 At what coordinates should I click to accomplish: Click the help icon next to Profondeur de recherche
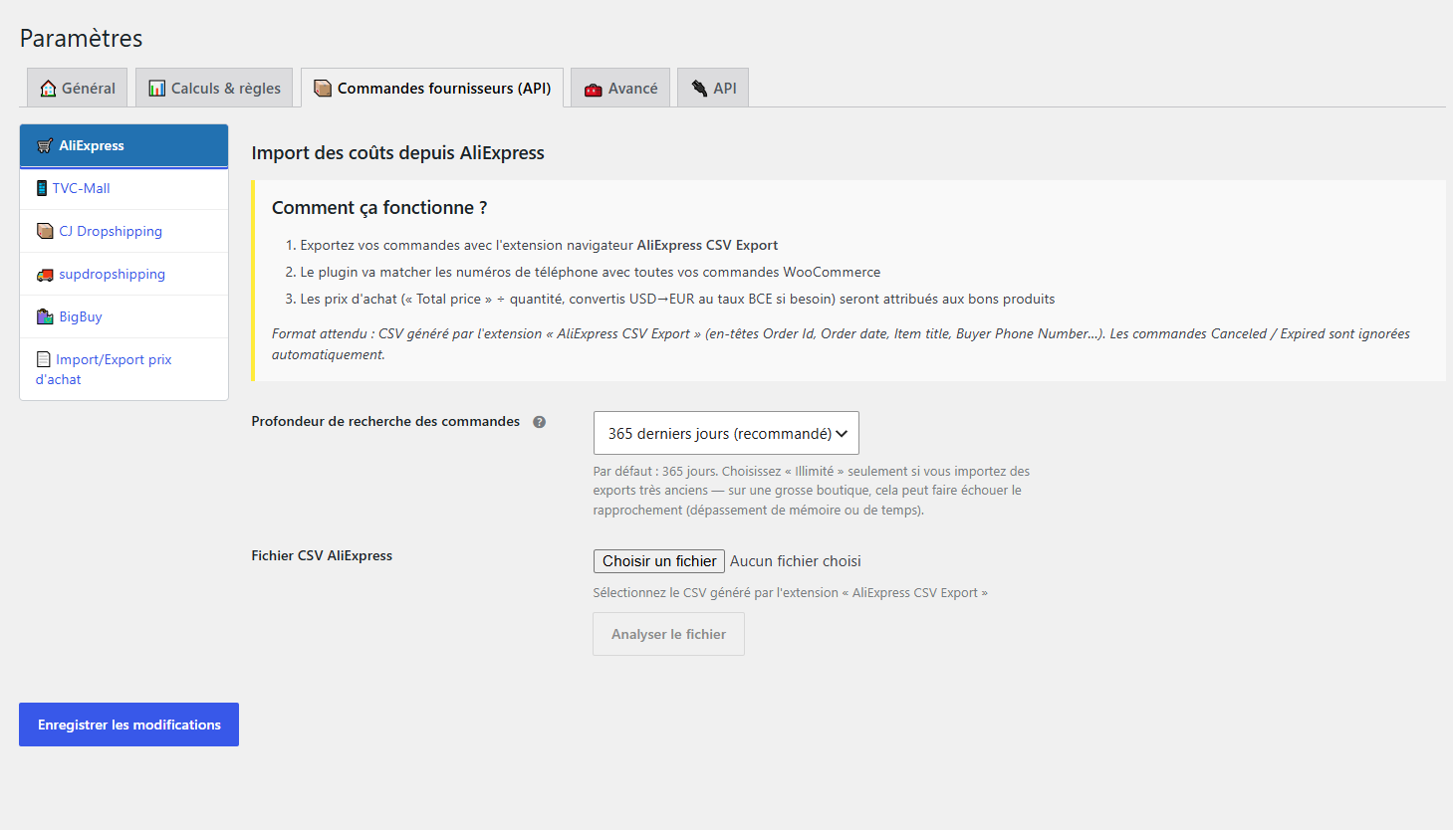tap(540, 422)
